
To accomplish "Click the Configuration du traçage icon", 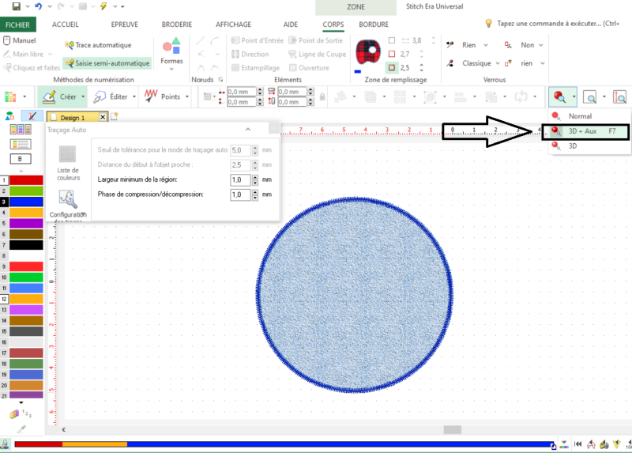I will tap(67, 204).
